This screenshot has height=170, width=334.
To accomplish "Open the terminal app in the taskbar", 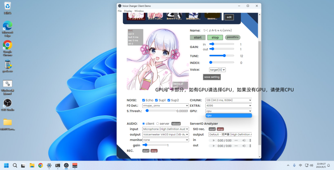I will [58, 165].
